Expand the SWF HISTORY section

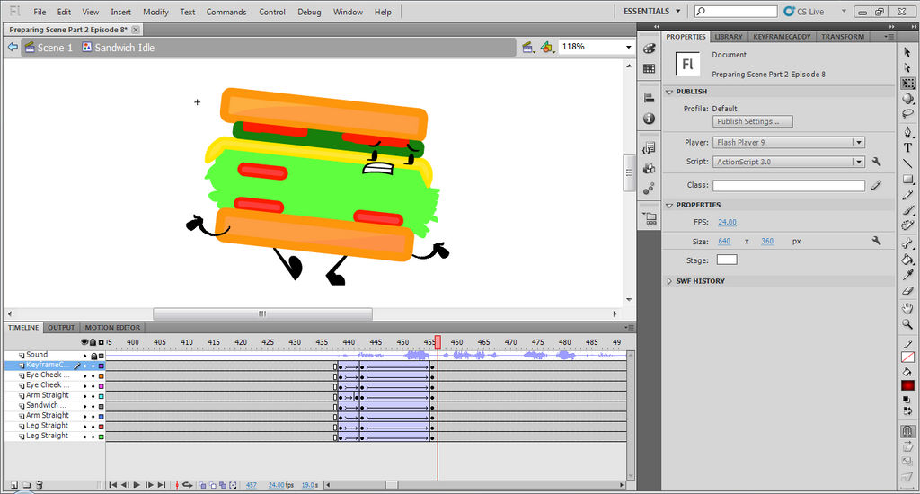tap(669, 281)
